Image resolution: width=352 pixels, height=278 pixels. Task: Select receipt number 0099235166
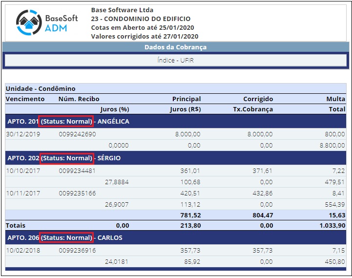click(77, 193)
